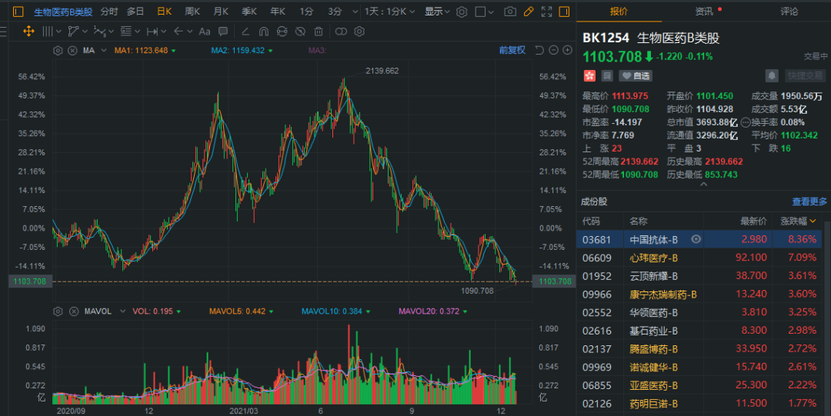Toggle magnet snap mode
831x416 pixels.
point(263,32)
